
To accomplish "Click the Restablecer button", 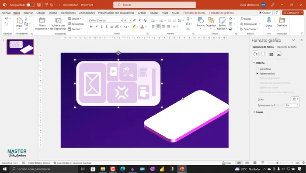I will tap(76, 24).
